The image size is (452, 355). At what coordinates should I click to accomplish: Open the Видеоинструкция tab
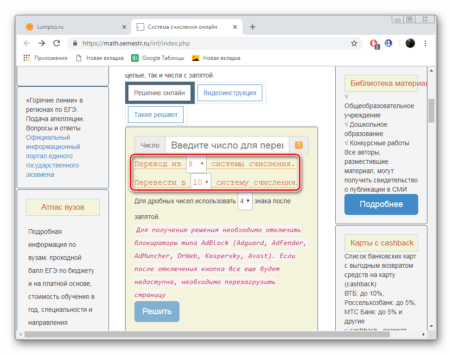[230, 93]
